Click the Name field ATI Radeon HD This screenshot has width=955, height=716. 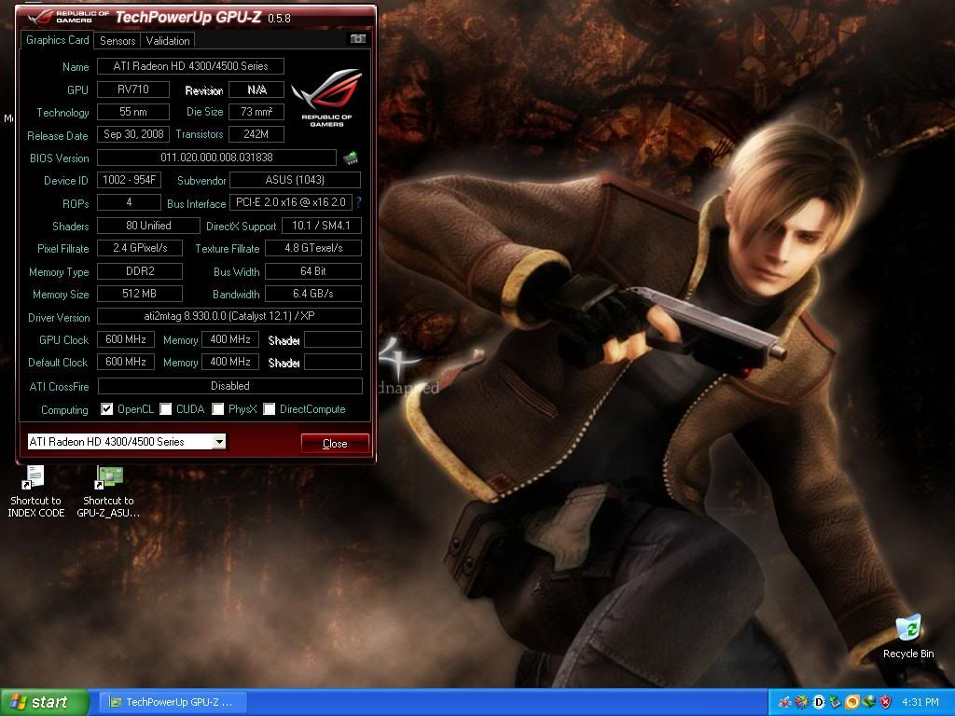[x=190, y=66]
